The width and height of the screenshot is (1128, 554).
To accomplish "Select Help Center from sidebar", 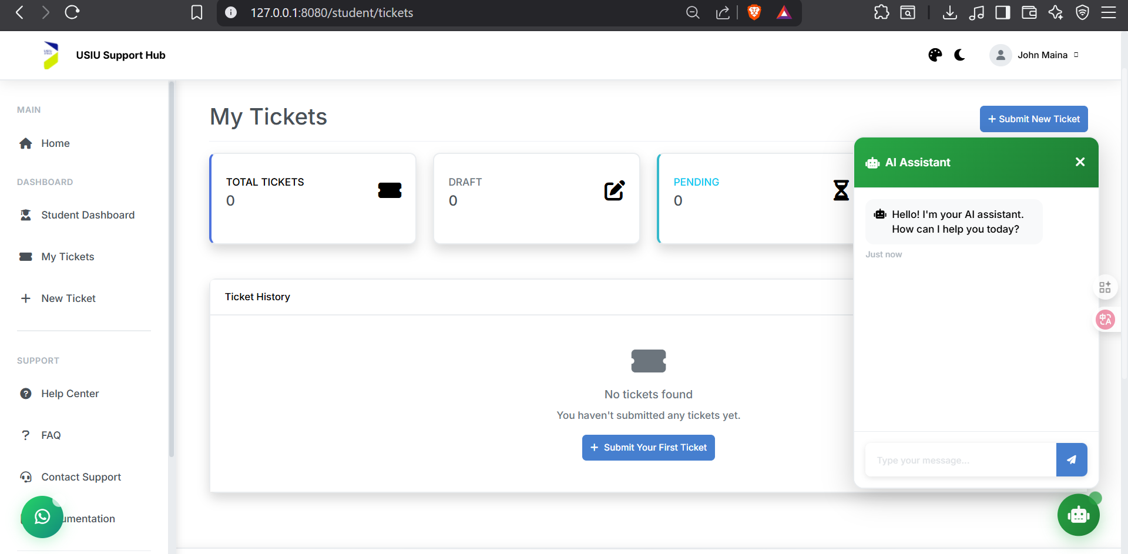I will 70,394.
